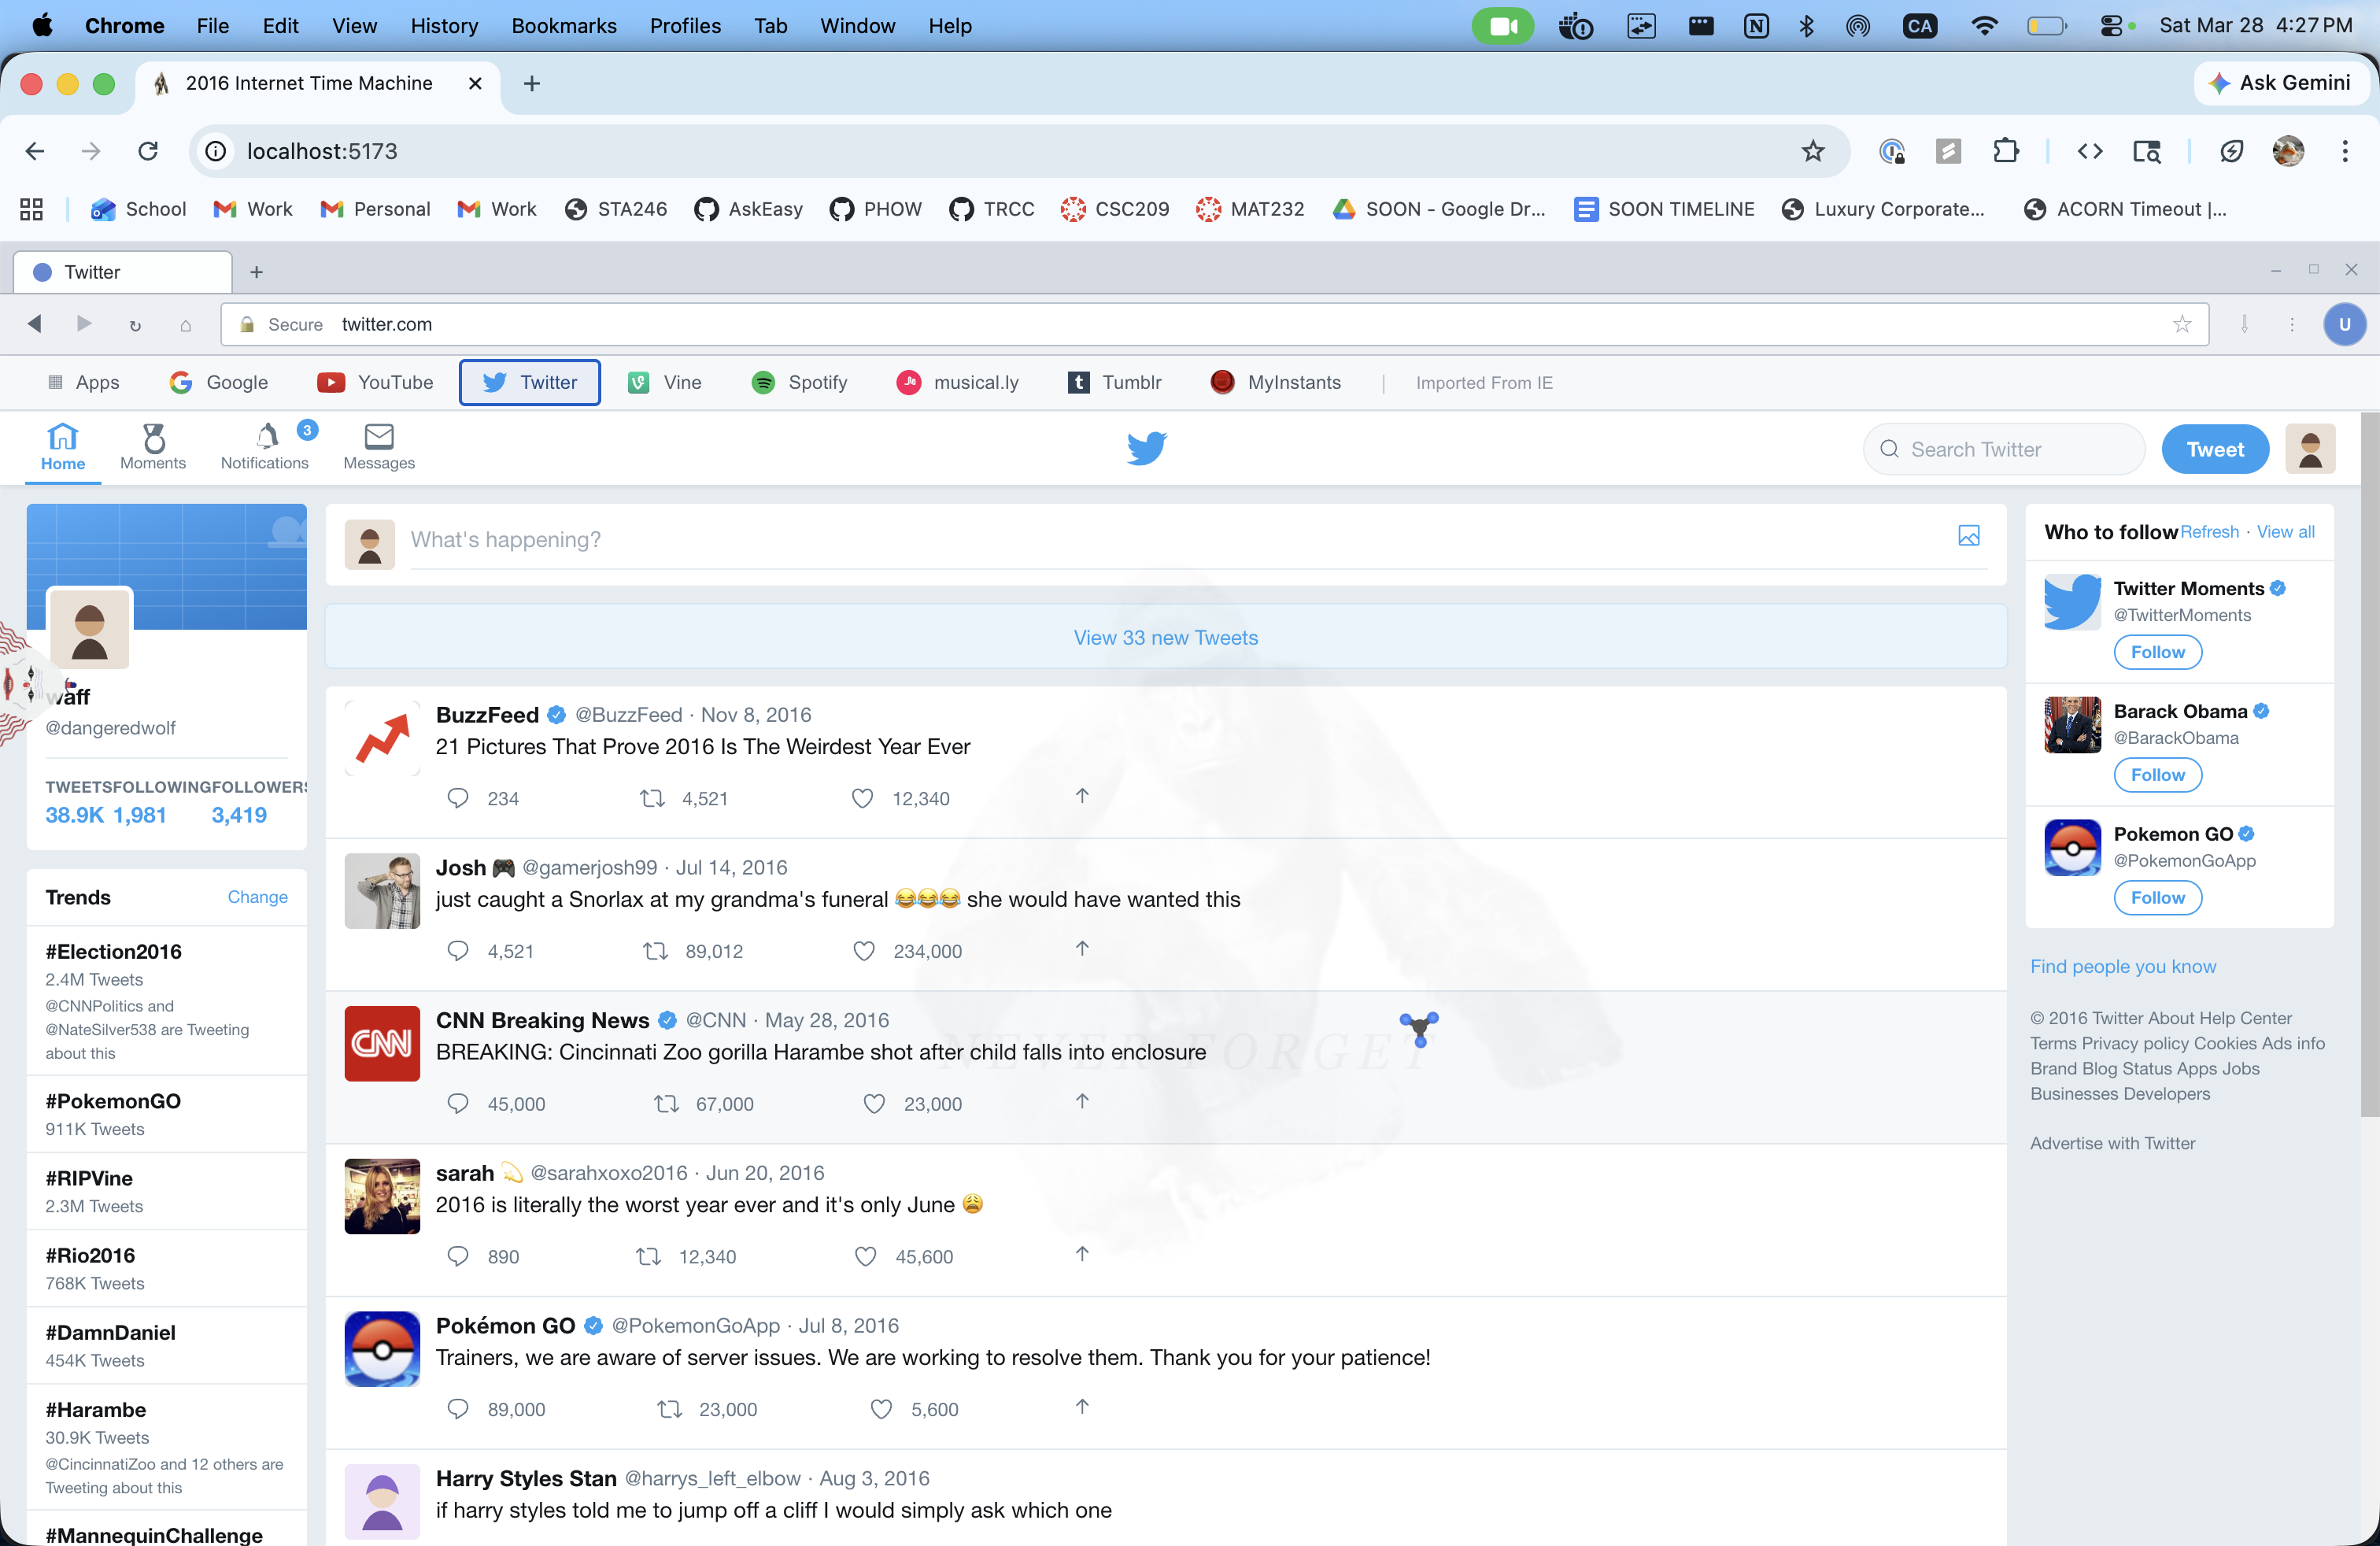This screenshot has height=1546, width=2380.
Task: Switch to the Home tab
Action: click(63, 447)
